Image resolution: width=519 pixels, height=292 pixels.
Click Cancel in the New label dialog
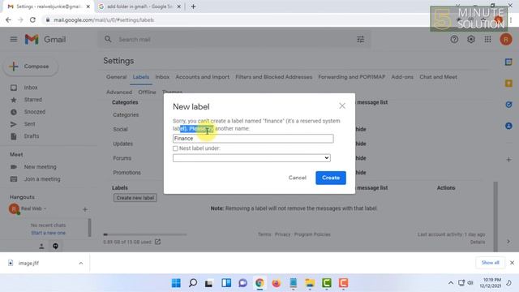(x=298, y=178)
